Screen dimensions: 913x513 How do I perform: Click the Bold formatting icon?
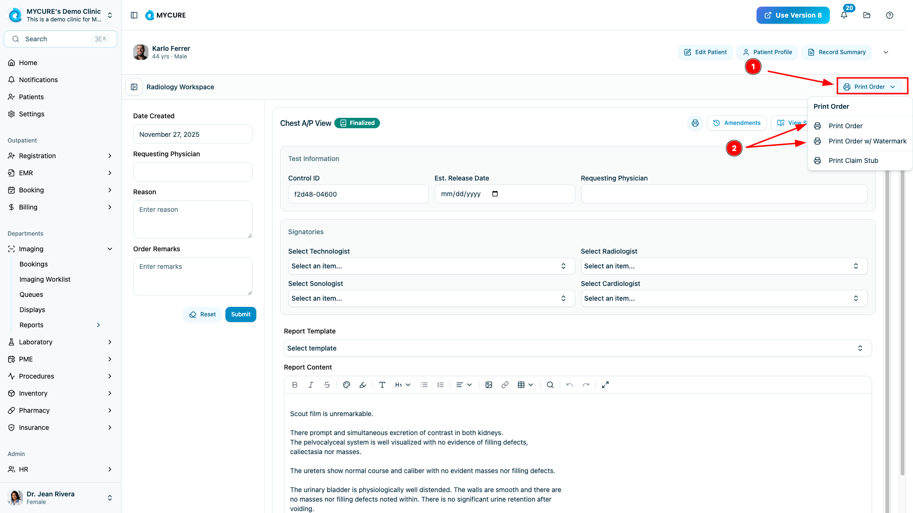(x=295, y=385)
